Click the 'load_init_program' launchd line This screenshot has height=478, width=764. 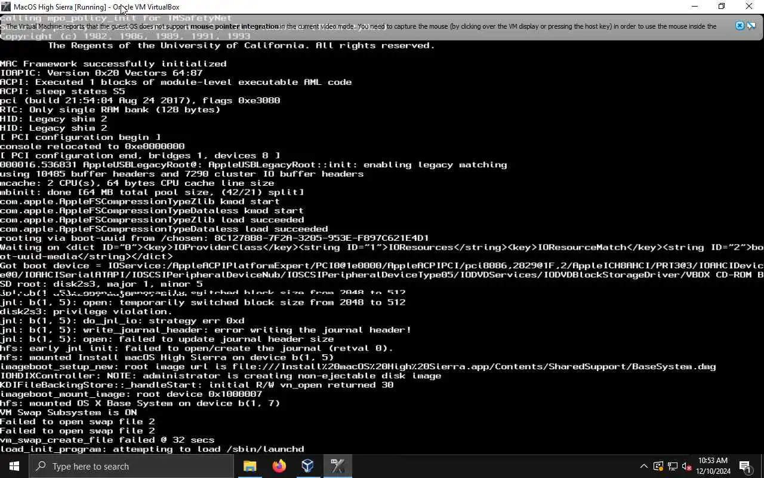[x=152, y=449]
